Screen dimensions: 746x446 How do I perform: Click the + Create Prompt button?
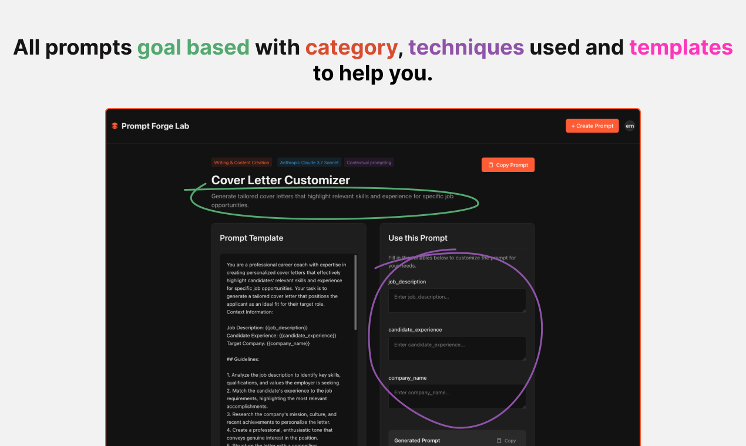[592, 126]
